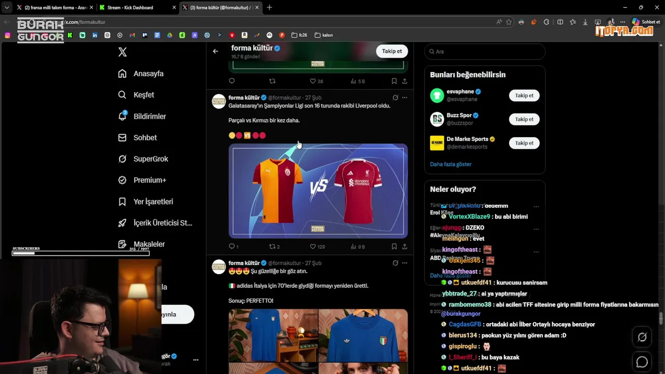
Task: Reply to the top post with 38 likes
Action: click(x=232, y=81)
